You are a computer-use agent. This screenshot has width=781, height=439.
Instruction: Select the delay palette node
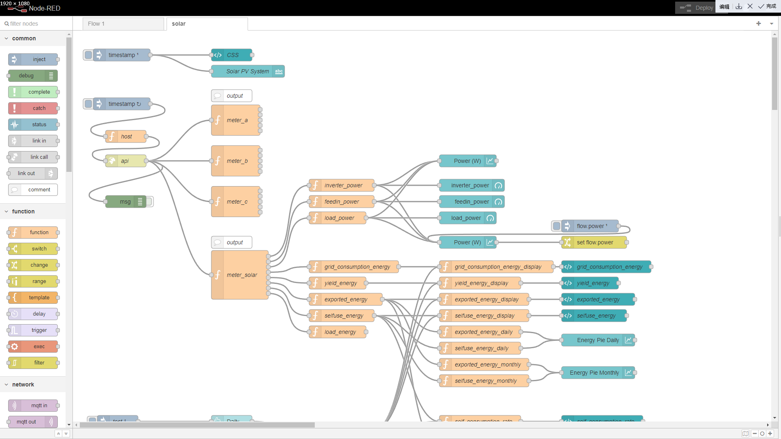(33, 314)
